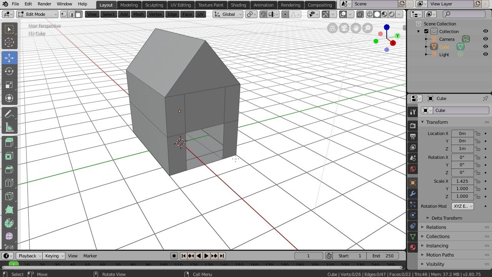The width and height of the screenshot is (492, 277).
Task: Open timeline Marker menu
Action: point(90,256)
